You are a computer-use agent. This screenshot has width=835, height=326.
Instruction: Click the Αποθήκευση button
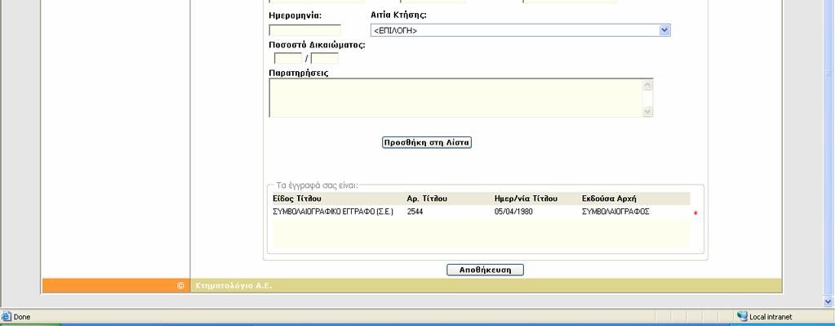(485, 270)
